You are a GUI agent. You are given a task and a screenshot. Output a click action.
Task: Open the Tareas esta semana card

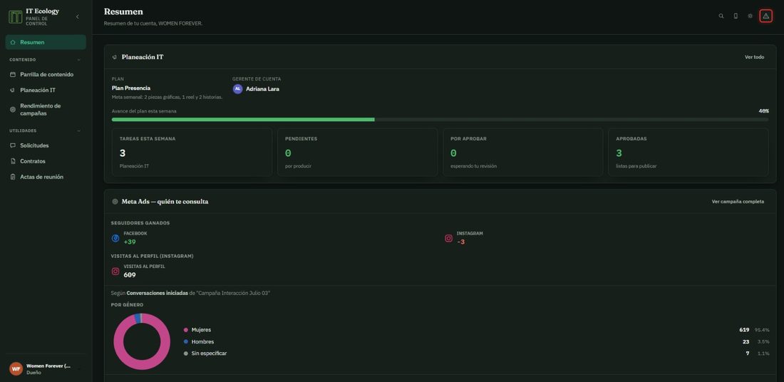192,152
